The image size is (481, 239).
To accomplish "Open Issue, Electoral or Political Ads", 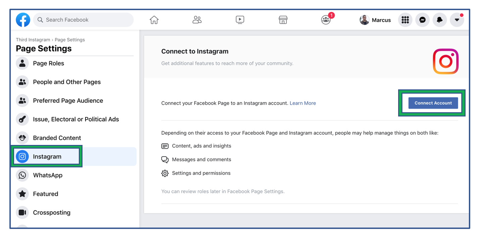I will tap(74, 119).
